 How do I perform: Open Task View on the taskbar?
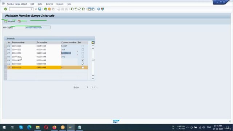pyautogui.click(x=12, y=127)
